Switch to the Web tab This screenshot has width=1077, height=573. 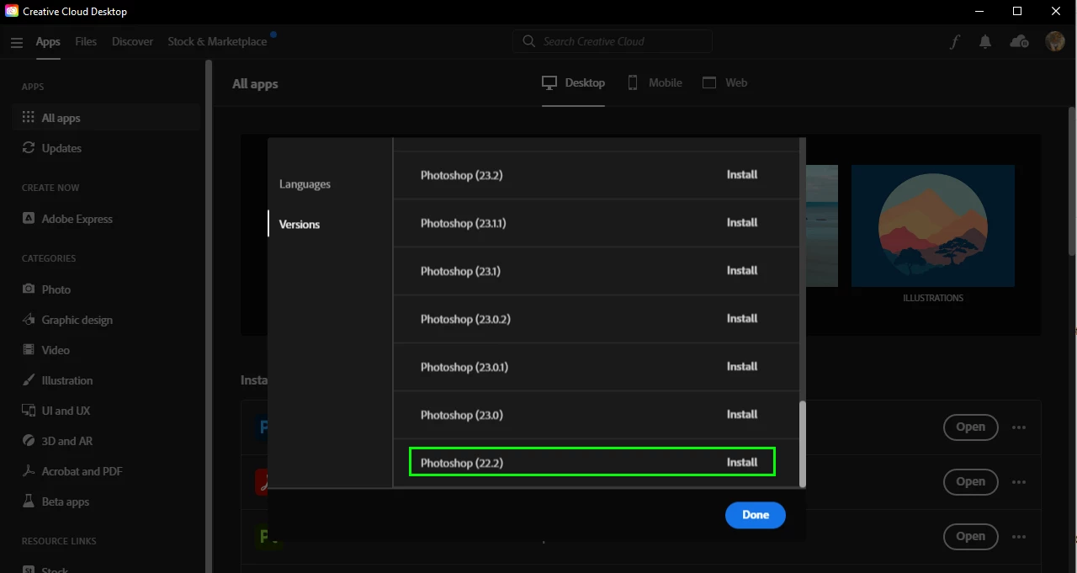pos(724,82)
